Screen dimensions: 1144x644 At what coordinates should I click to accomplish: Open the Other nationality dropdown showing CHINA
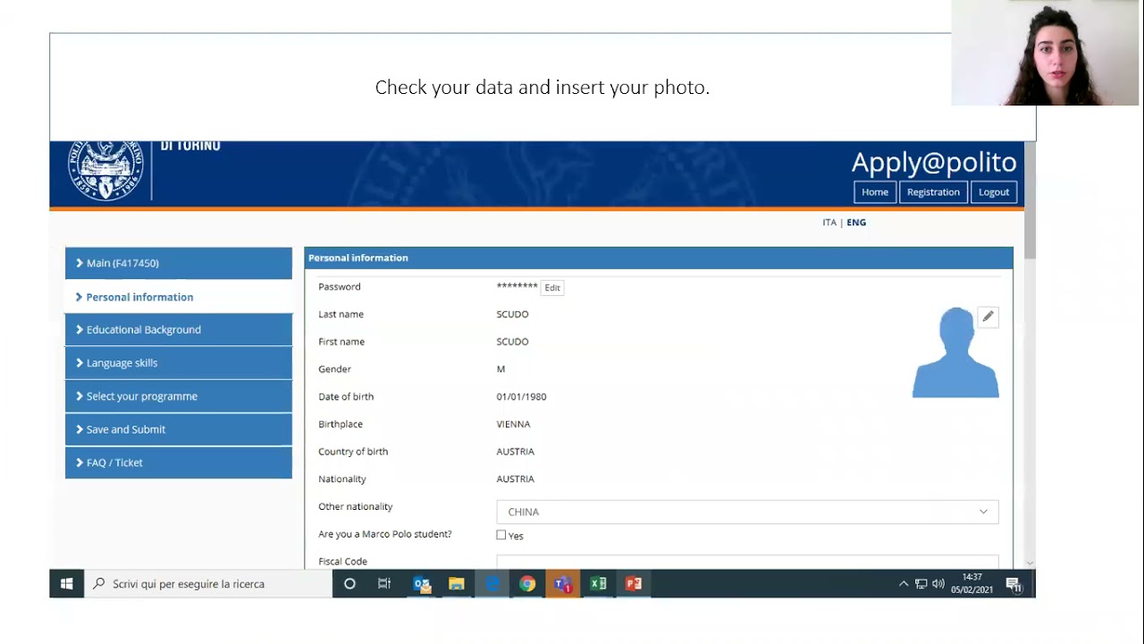tap(747, 512)
